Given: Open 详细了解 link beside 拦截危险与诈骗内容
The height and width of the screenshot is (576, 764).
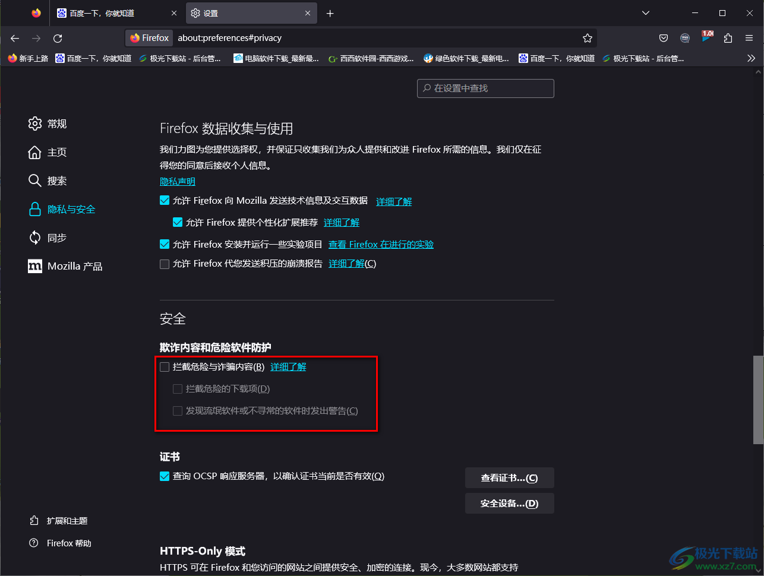Looking at the screenshot, I should click(289, 367).
